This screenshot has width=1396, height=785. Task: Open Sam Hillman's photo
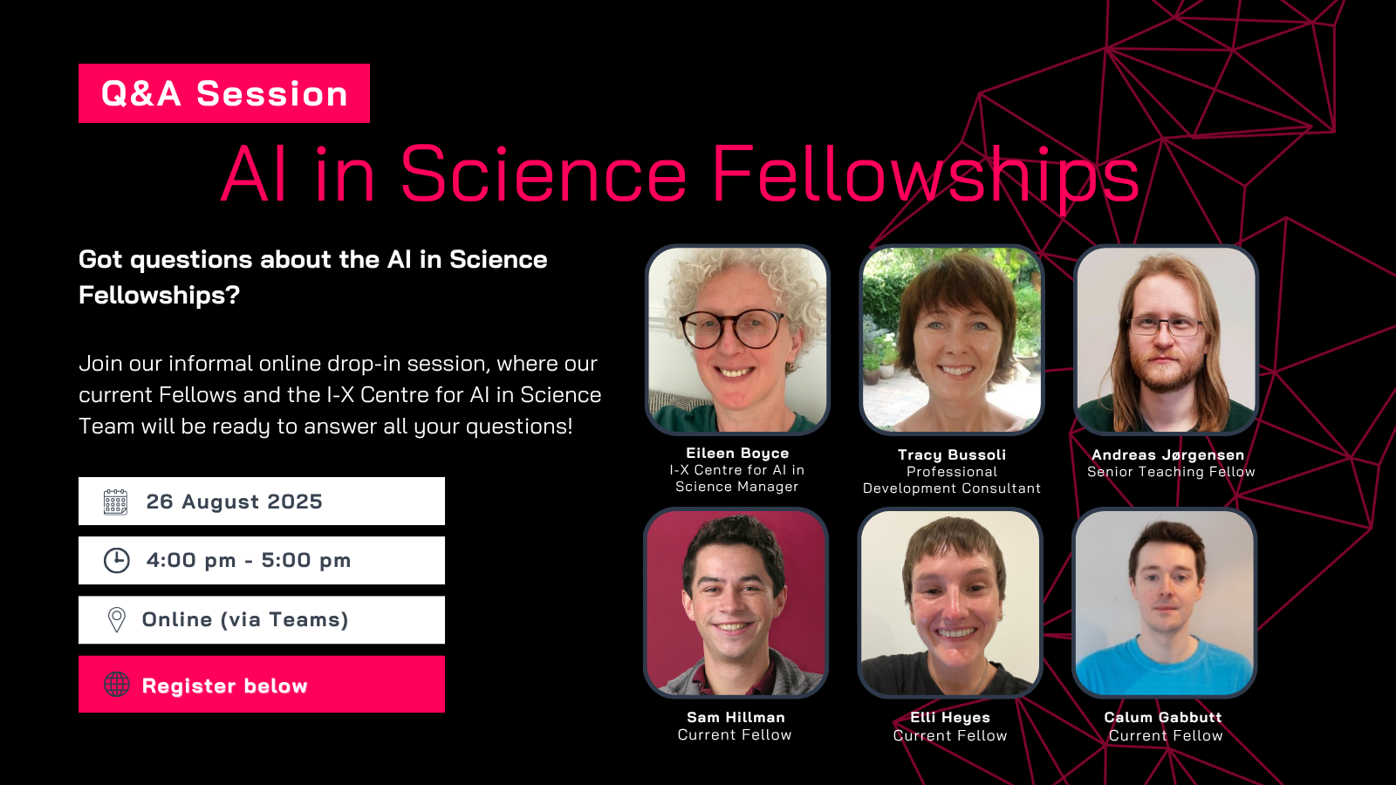click(x=736, y=603)
